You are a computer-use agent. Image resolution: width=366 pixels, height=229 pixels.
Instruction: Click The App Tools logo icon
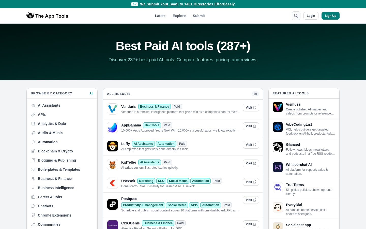[x=30, y=16]
